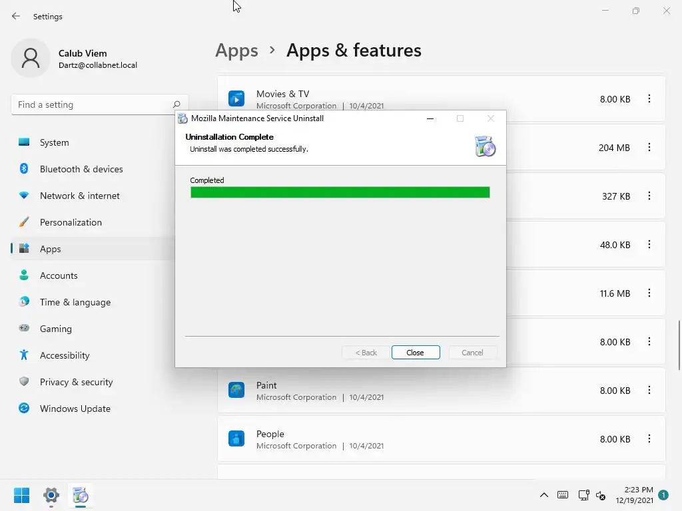Open more options for the 48.0 KB app

649,245
